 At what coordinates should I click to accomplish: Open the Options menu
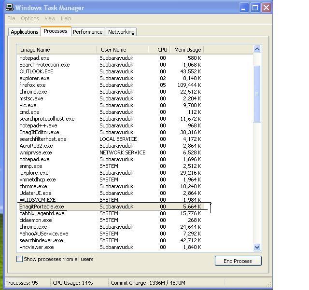[29, 18]
